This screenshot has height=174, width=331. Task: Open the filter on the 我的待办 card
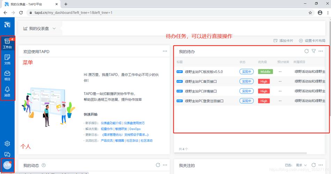(x=314, y=51)
